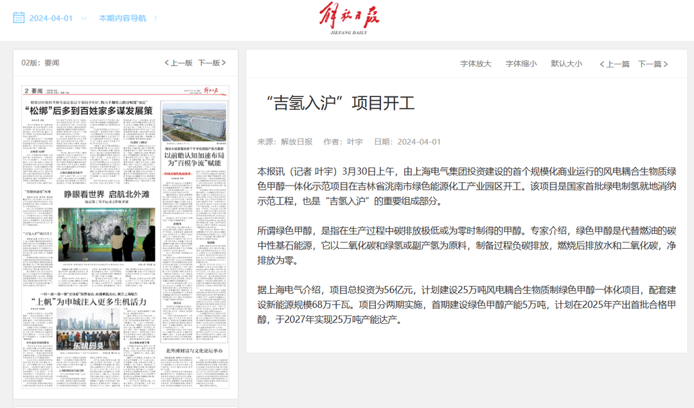Go to next page via 下一版
694x408 pixels.
(x=212, y=63)
